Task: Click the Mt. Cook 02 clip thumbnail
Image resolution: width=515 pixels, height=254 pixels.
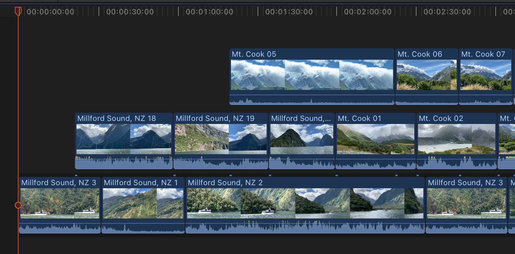Action: (x=456, y=139)
